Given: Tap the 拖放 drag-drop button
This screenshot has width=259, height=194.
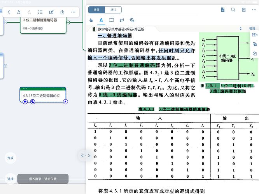Looking at the screenshot, I should point(10,158).
